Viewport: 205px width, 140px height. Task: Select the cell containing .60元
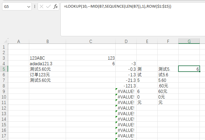pos(168,86)
